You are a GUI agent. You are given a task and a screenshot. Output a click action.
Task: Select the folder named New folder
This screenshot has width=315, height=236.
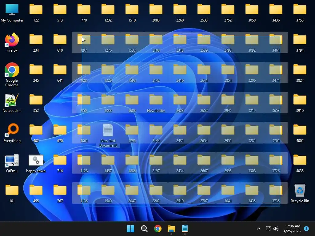(156, 103)
